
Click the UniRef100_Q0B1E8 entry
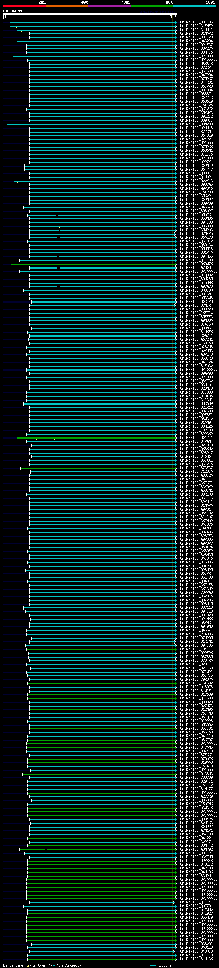point(196,947)
